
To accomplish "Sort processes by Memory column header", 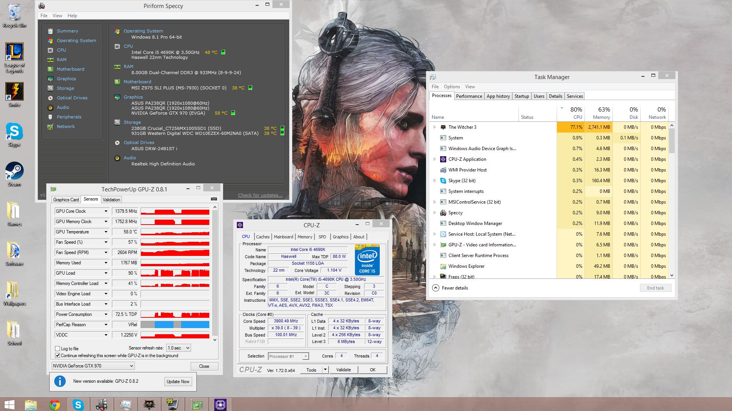I will coord(598,113).
